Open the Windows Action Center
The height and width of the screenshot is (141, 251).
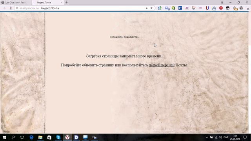pyautogui.click(x=245, y=137)
